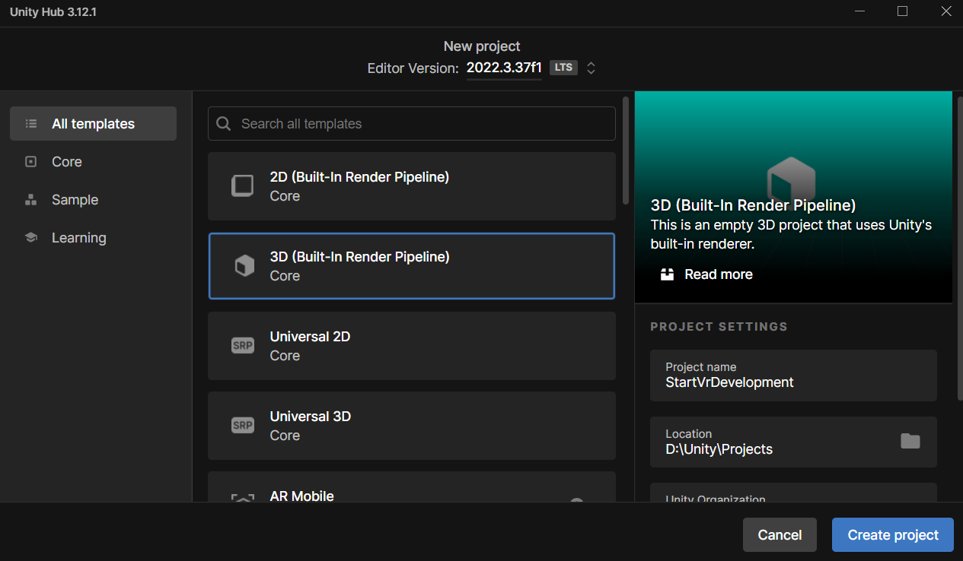
Task: Click the AR Mobile template icon
Action: pyautogui.click(x=243, y=497)
